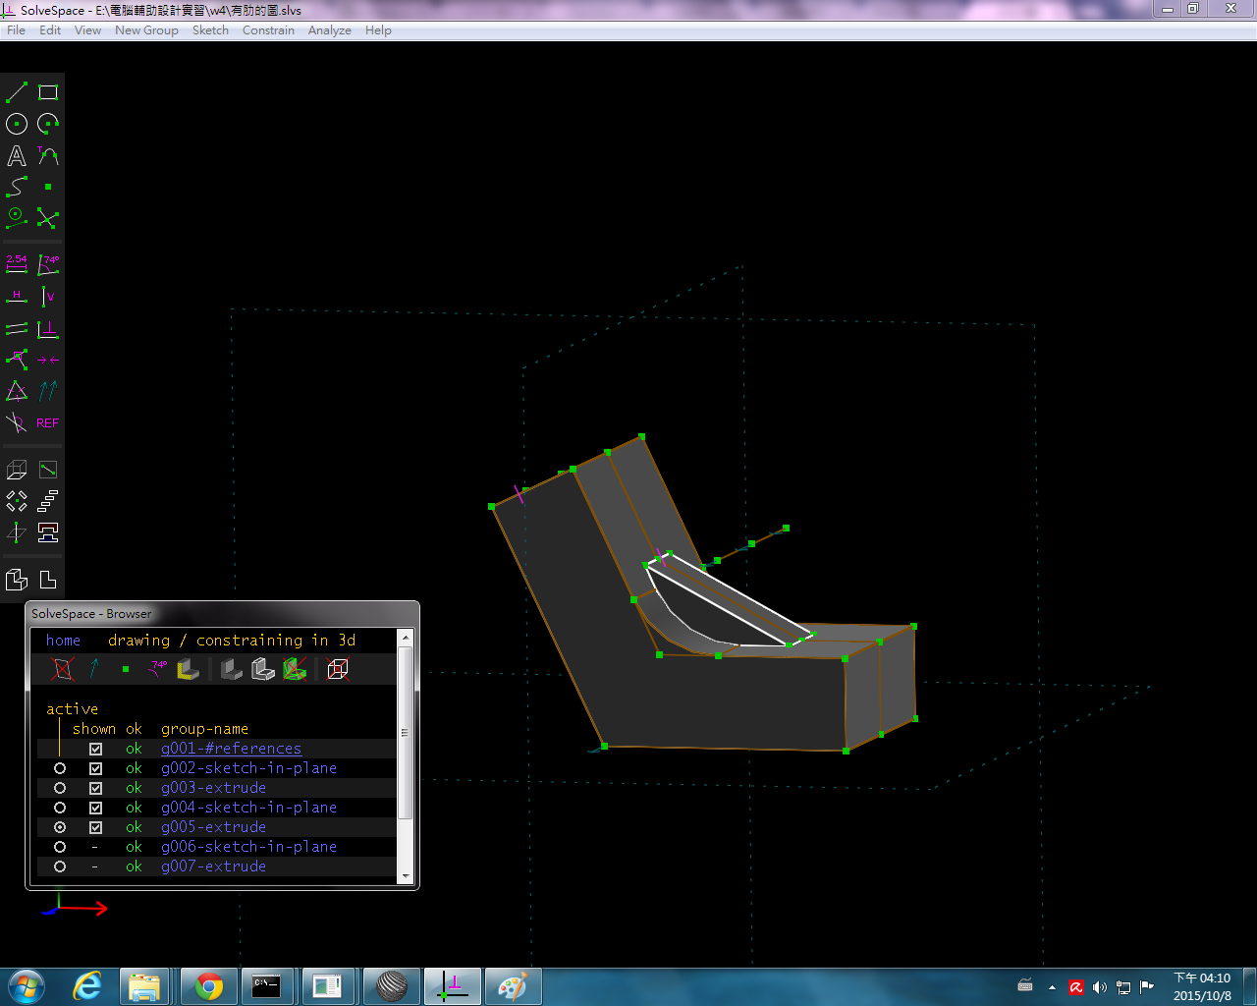Open the Edit menu

coord(50,30)
